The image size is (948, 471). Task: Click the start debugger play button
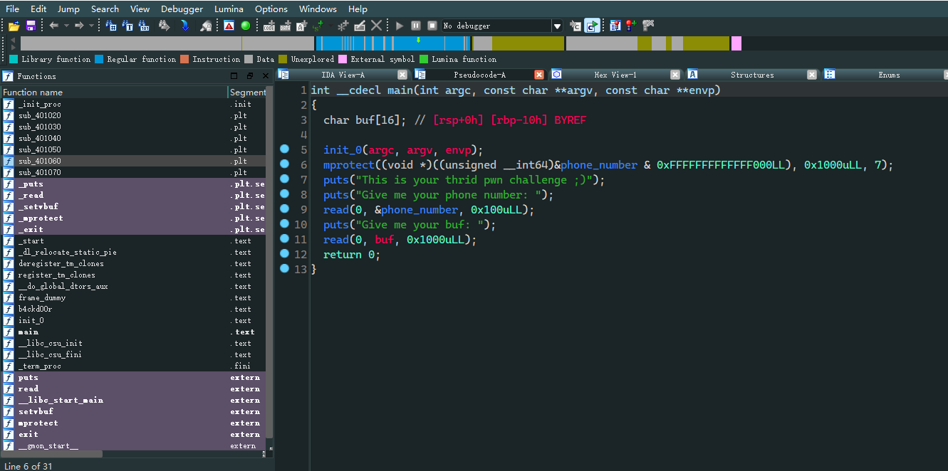click(400, 26)
